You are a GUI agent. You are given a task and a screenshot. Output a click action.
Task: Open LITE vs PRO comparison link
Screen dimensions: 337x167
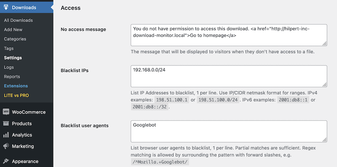click(16, 95)
